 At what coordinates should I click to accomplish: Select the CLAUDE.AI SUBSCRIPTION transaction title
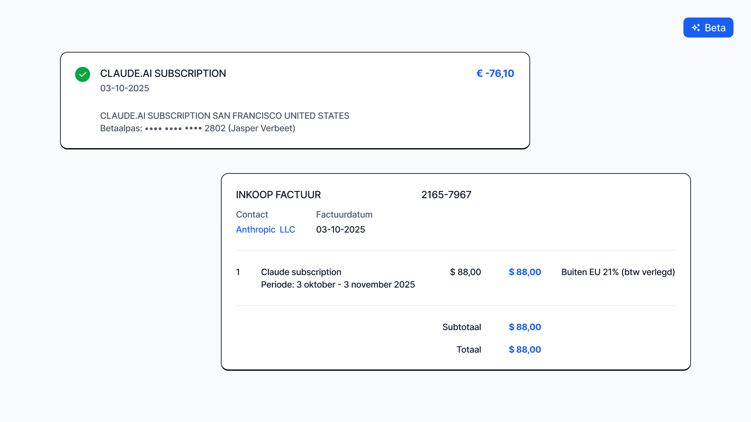(163, 73)
